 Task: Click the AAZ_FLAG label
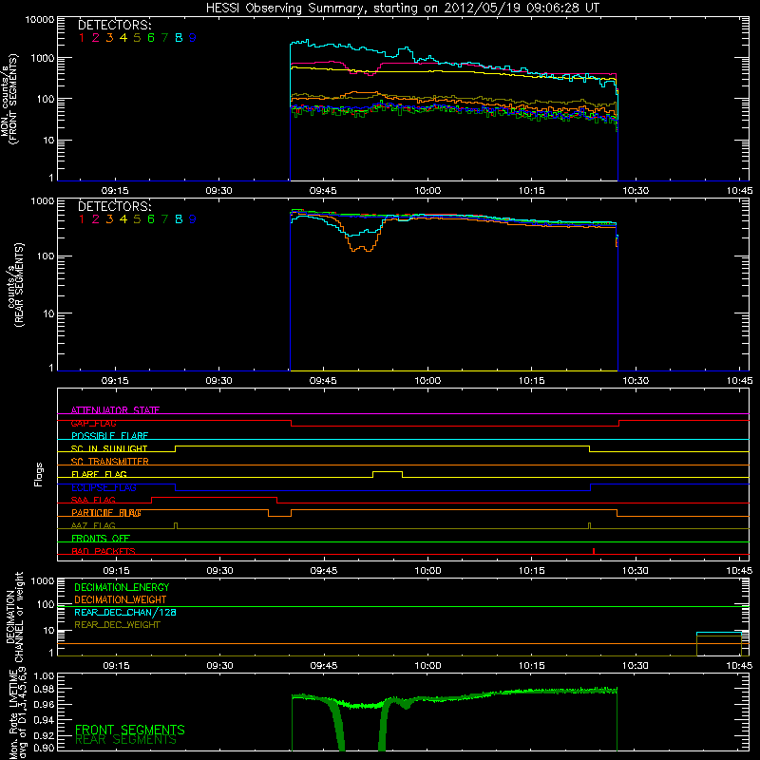coord(93,525)
